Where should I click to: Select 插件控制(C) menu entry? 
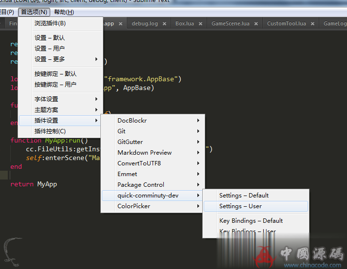click(60, 131)
